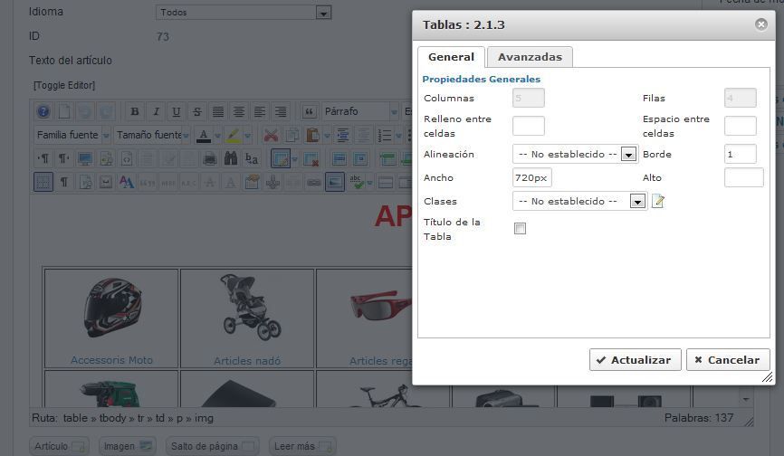
Task: Click the insert/edit table icon
Action: [281, 159]
